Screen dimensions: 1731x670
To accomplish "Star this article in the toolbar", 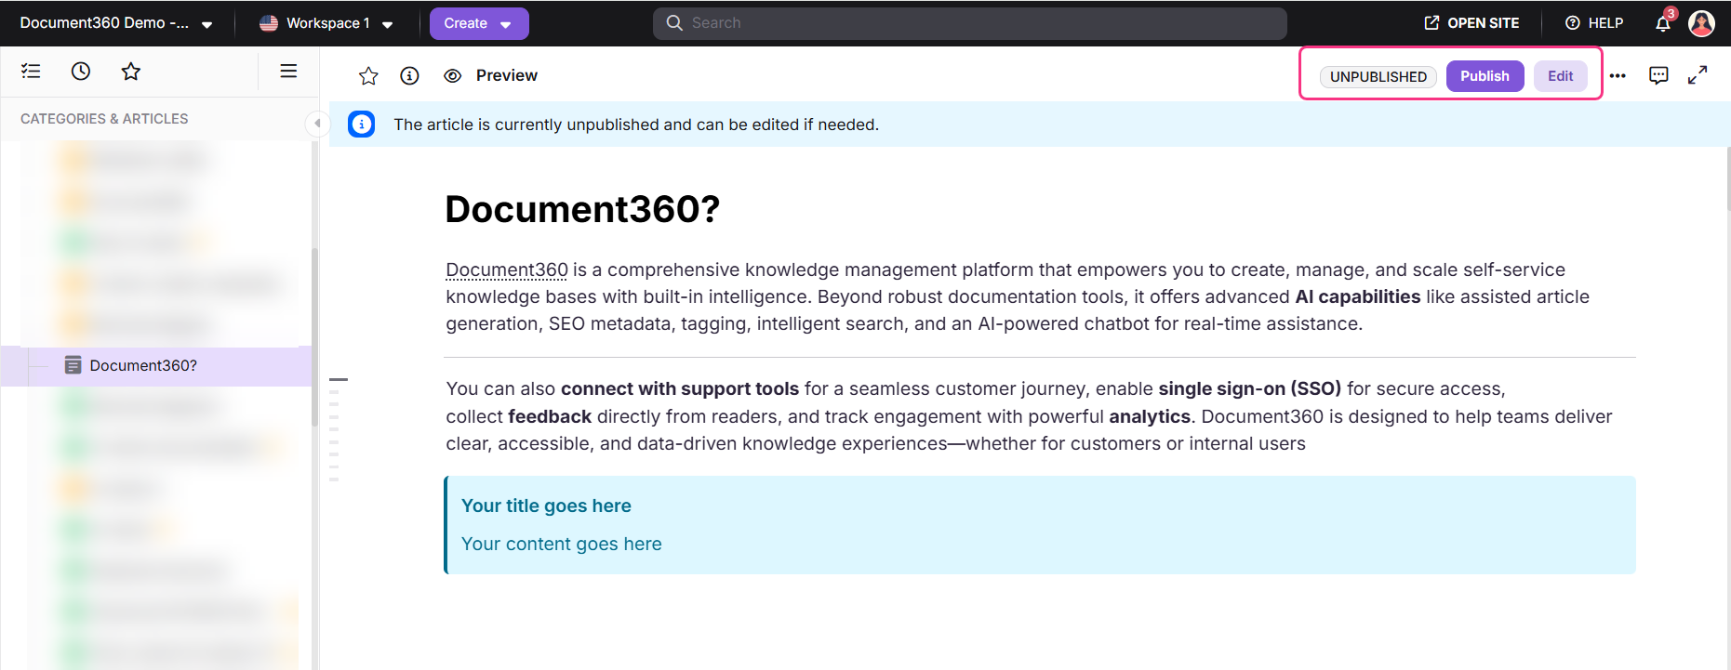I will (x=368, y=76).
